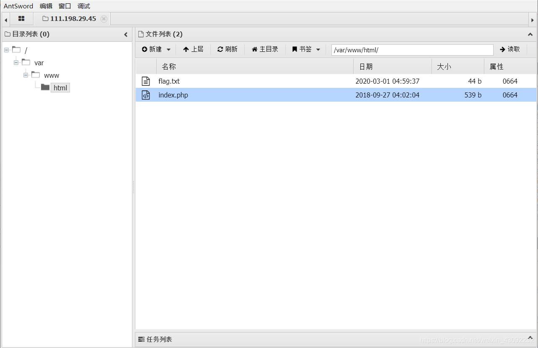The image size is (538, 348).
Task: Click the index.php code file icon
Action: tap(146, 95)
